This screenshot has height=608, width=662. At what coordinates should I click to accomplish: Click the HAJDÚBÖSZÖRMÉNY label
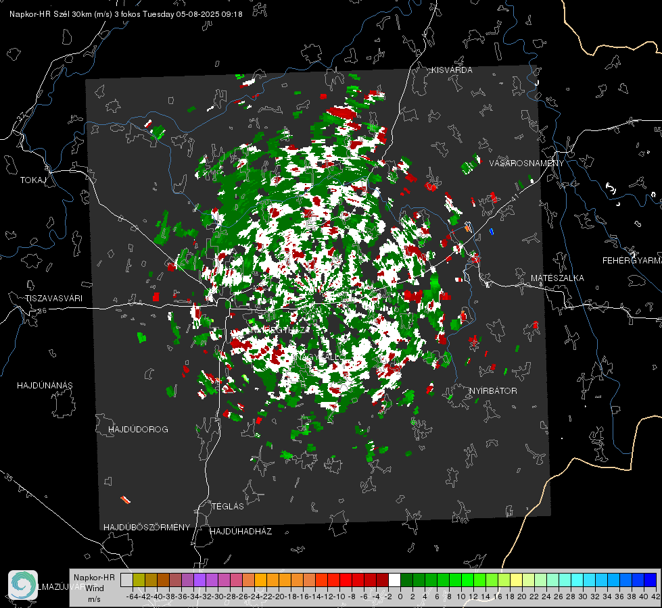[x=147, y=527]
